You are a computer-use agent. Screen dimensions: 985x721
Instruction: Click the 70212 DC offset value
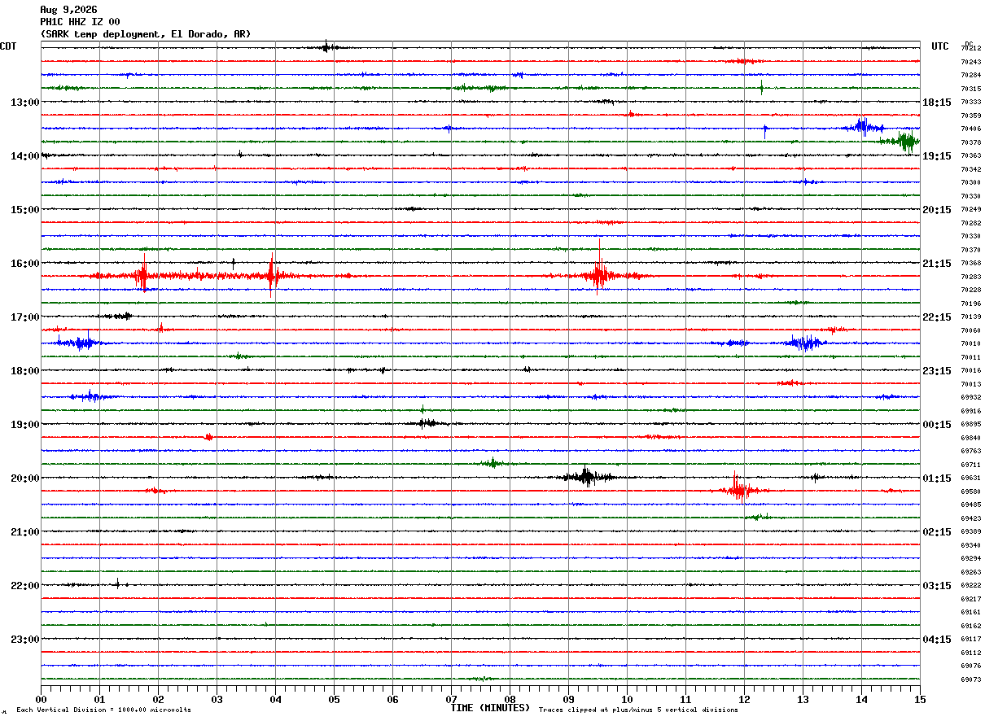(970, 49)
